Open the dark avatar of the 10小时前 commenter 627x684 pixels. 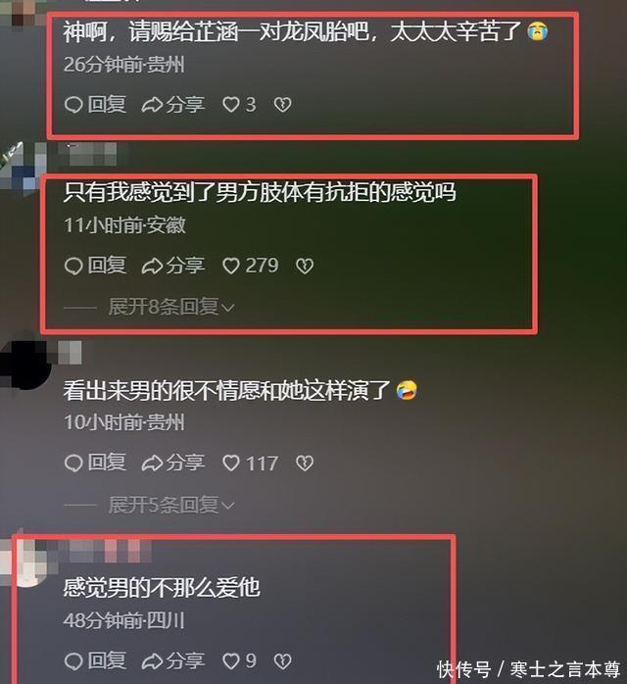point(24,365)
